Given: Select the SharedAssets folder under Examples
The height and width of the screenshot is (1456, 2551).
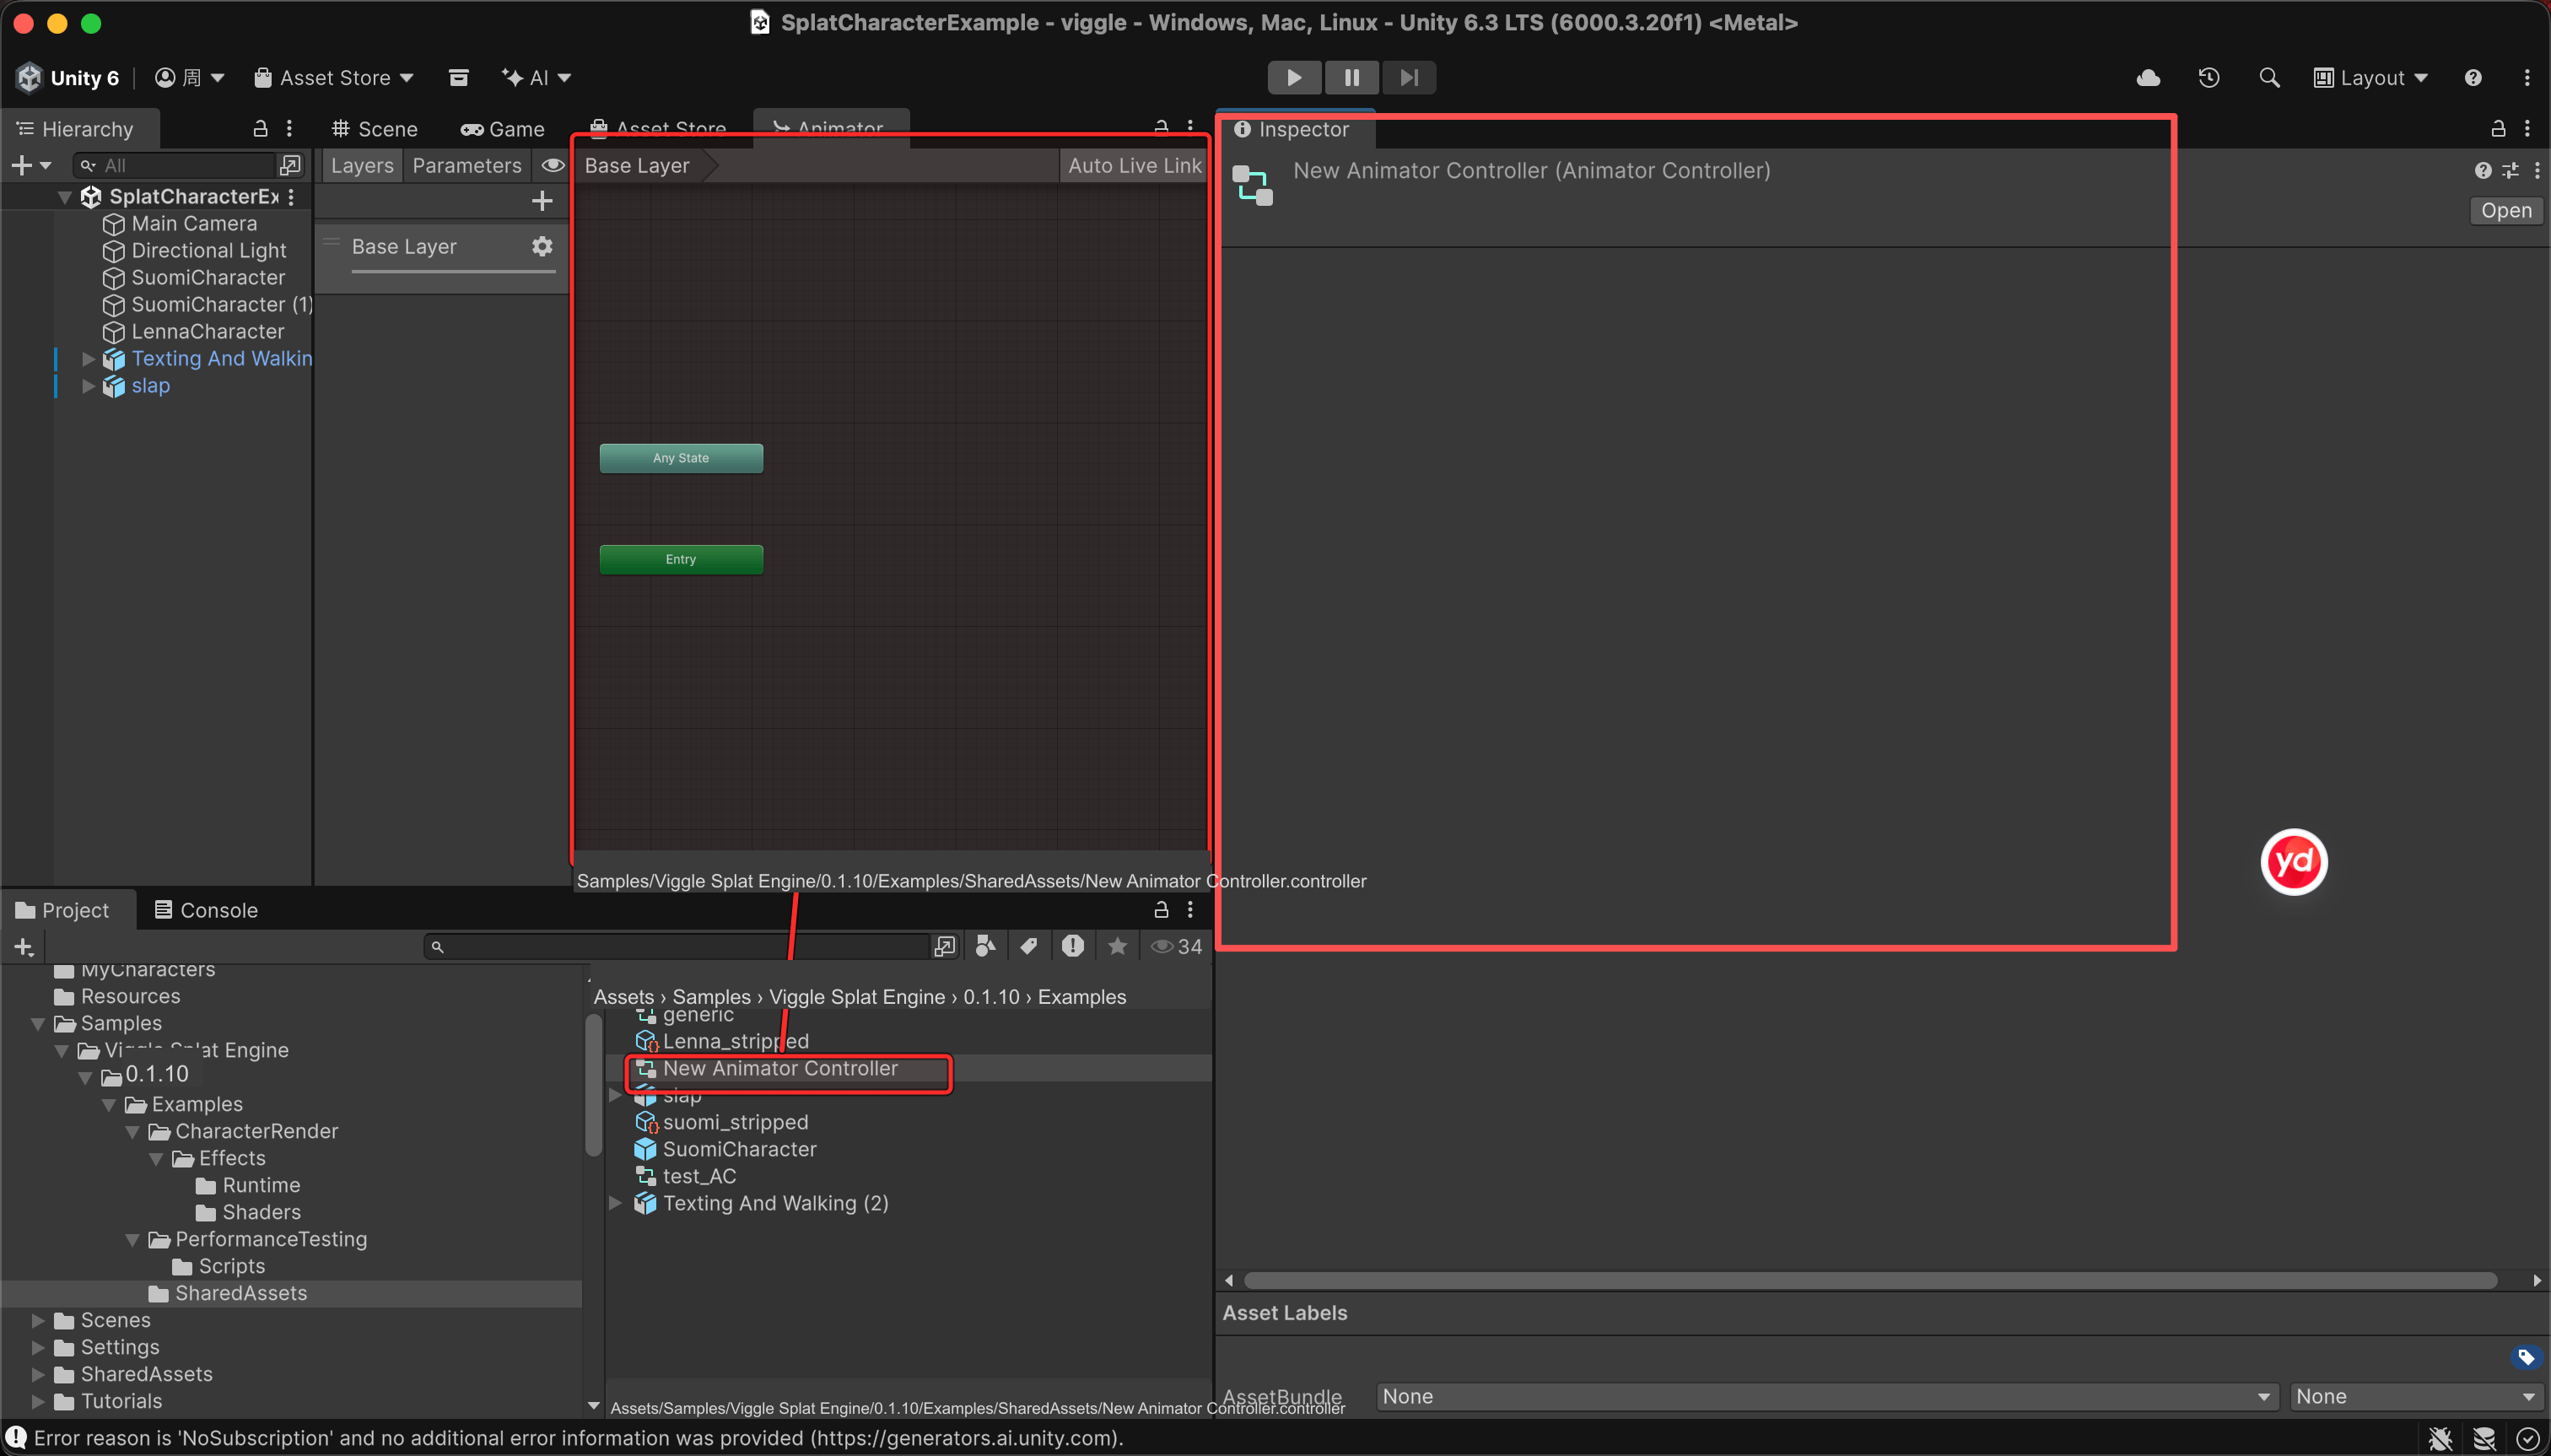Looking at the screenshot, I should point(240,1293).
